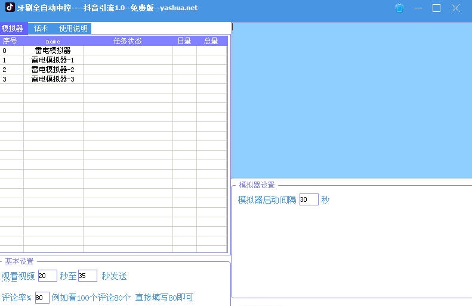Screen dimensions: 472x306
Task: Select the 雷电模拟器-2 row
Action: tap(113, 70)
